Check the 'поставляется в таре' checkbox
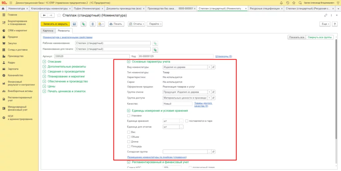The image size is (341, 171). (187, 121)
